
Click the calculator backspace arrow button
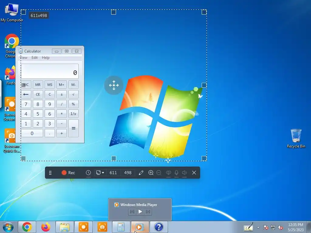(x=26, y=94)
